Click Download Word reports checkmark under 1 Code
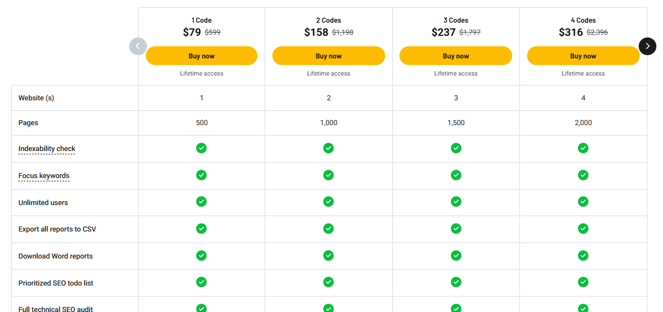Viewport: 663px width, 312px height. point(202,256)
